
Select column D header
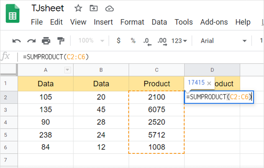(x=212, y=70)
